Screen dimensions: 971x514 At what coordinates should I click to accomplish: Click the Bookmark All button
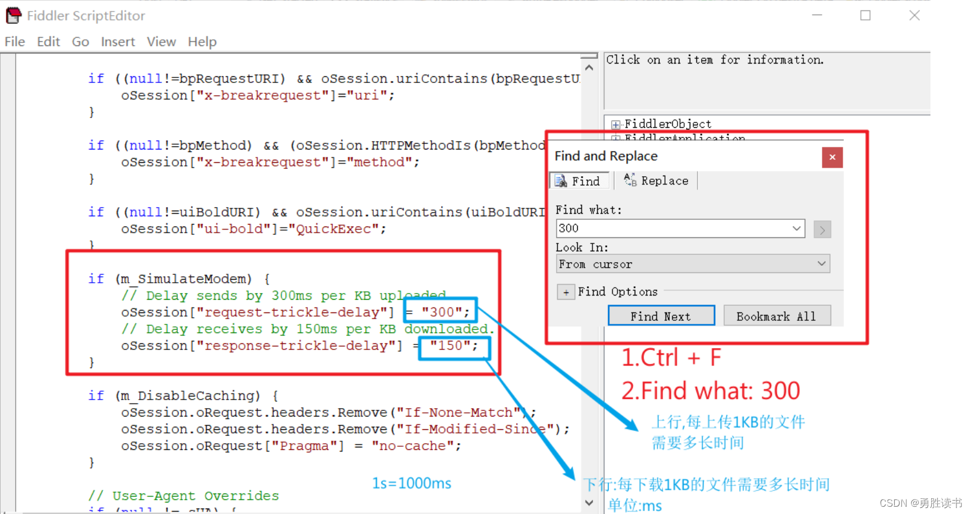[777, 316]
